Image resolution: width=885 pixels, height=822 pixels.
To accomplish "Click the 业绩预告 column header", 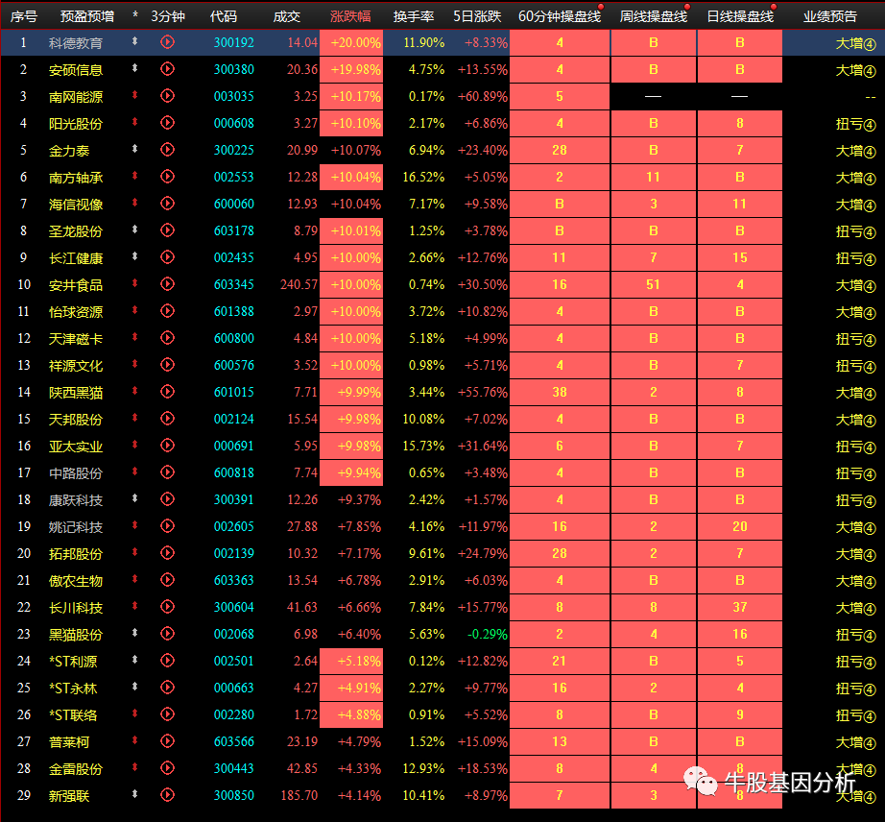I will 830,16.
